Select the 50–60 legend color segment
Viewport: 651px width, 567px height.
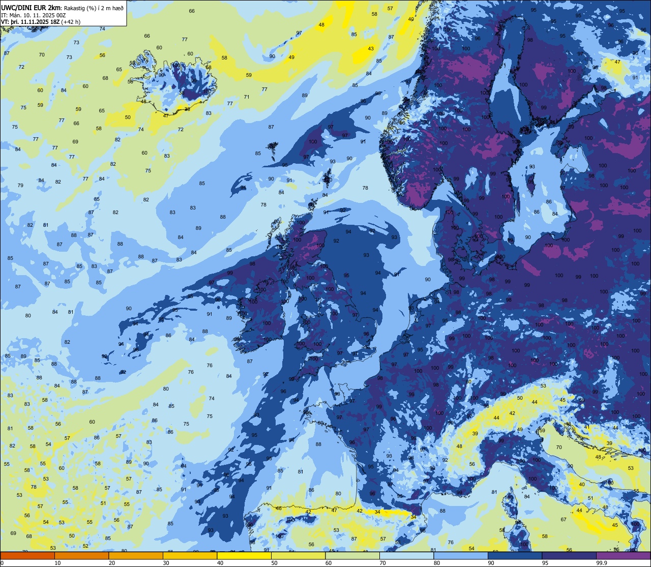(x=298, y=556)
